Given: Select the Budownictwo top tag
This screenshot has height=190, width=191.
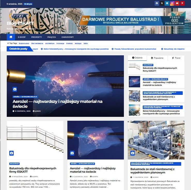Looking at the screenshot, I should click(24, 43).
